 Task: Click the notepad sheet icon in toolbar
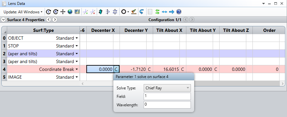click(x=150, y=12)
